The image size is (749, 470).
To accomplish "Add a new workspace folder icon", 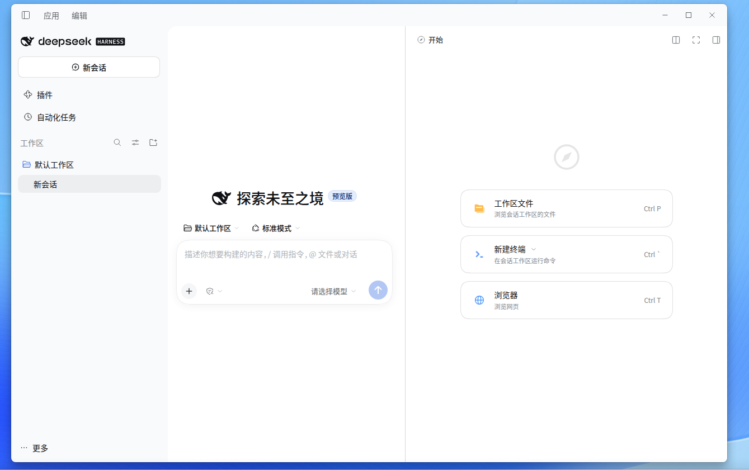I will point(153,143).
